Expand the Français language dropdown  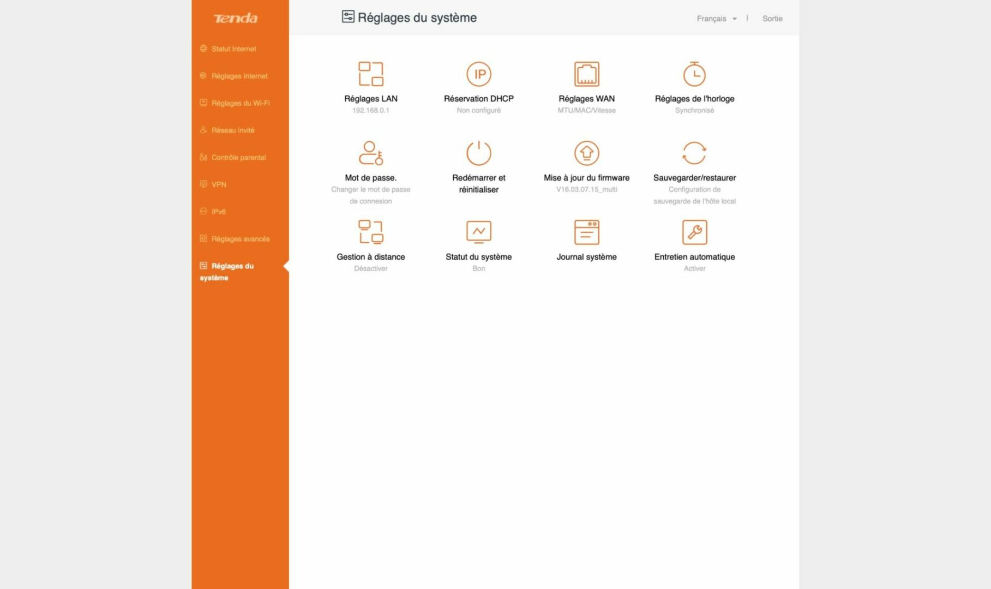[x=716, y=19]
